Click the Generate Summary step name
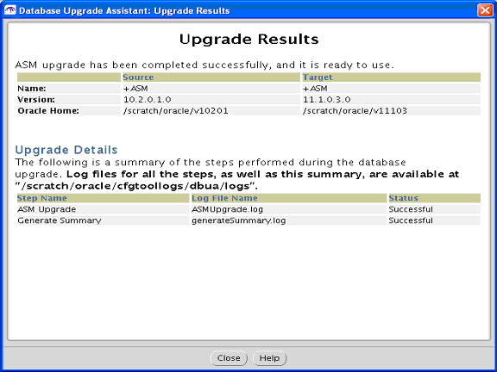This screenshot has height=372, width=497. 60,220
